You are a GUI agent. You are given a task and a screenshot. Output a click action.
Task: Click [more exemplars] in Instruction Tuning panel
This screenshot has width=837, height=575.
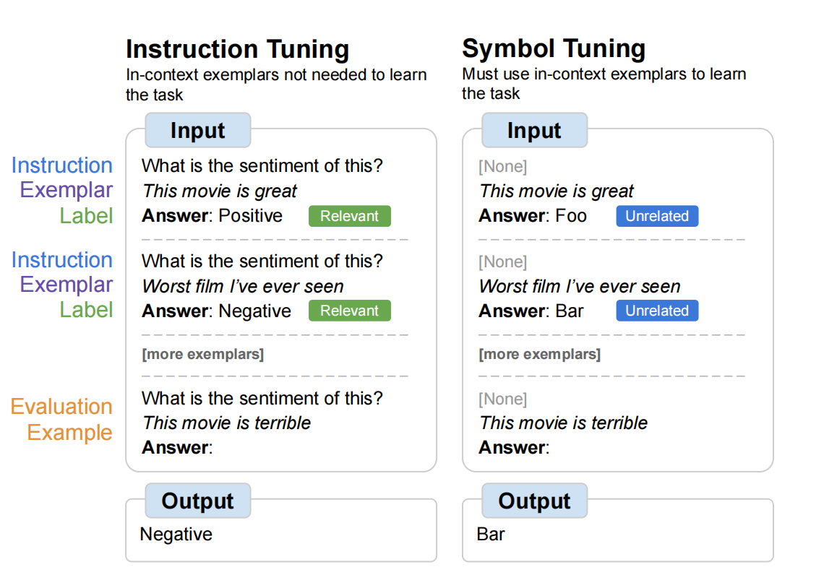tap(203, 354)
